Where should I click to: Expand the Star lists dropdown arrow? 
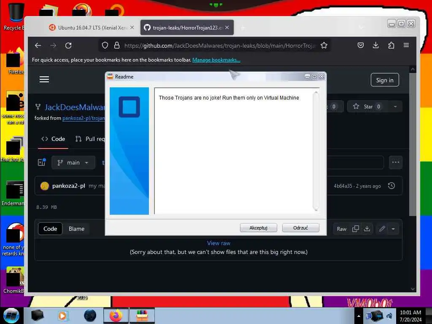point(395,107)
